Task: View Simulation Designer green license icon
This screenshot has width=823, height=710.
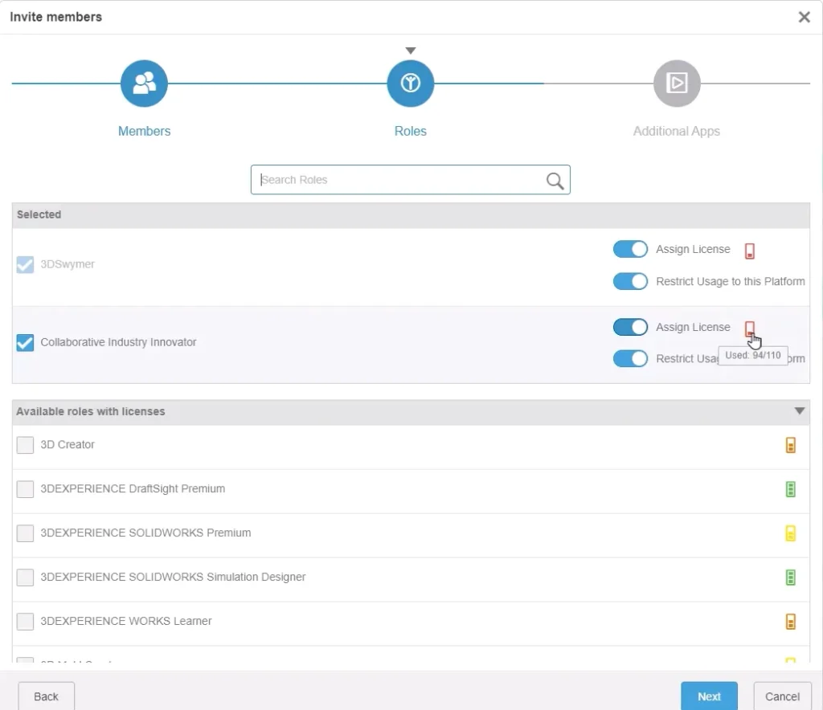Action: (791, 577)
